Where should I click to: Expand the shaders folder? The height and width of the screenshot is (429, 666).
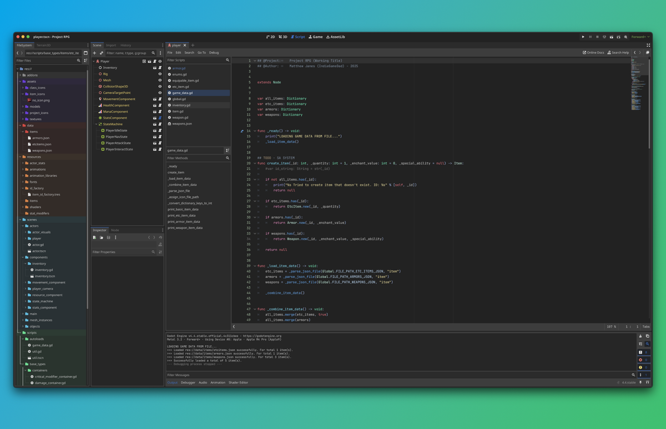23,207
